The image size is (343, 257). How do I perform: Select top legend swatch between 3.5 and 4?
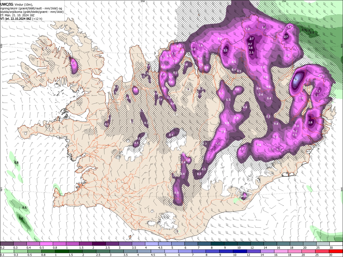pyautogui.click(x=138, y=244)
